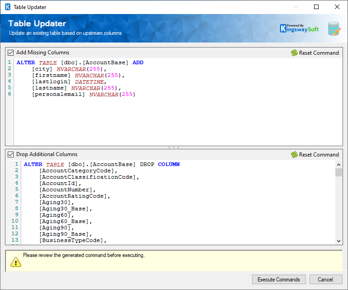348x290 pixels.
Task: Click [dbo].[AccountBase] in the drop columns command
Action: point(102,164)
